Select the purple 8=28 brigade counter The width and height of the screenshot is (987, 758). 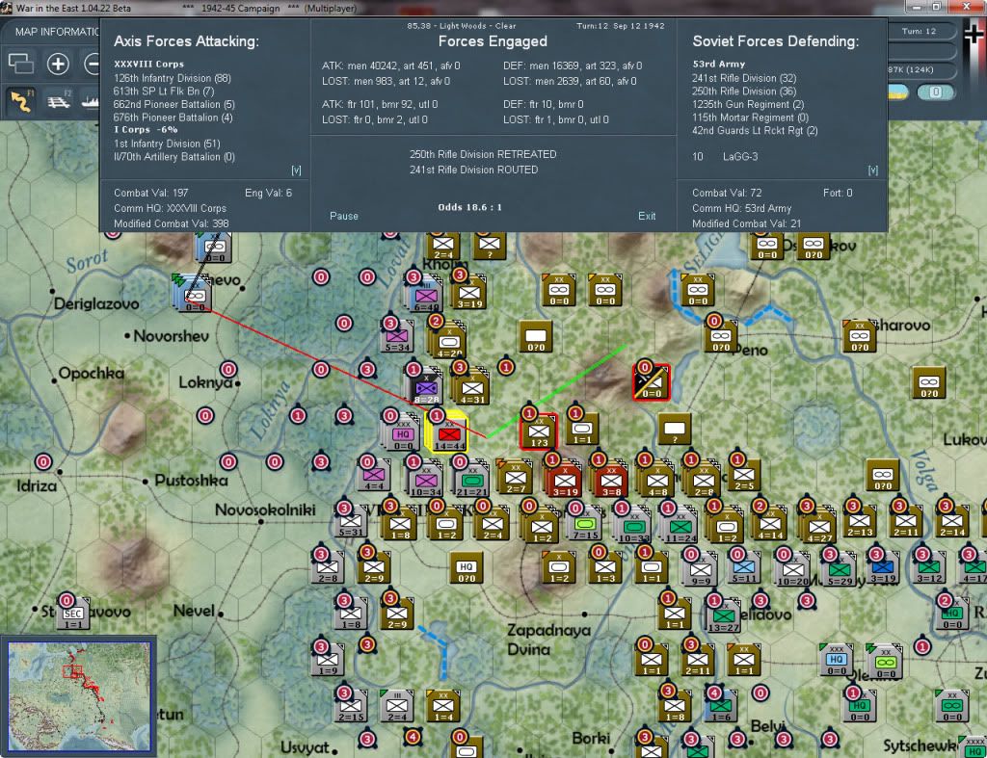tap(425, 385)
